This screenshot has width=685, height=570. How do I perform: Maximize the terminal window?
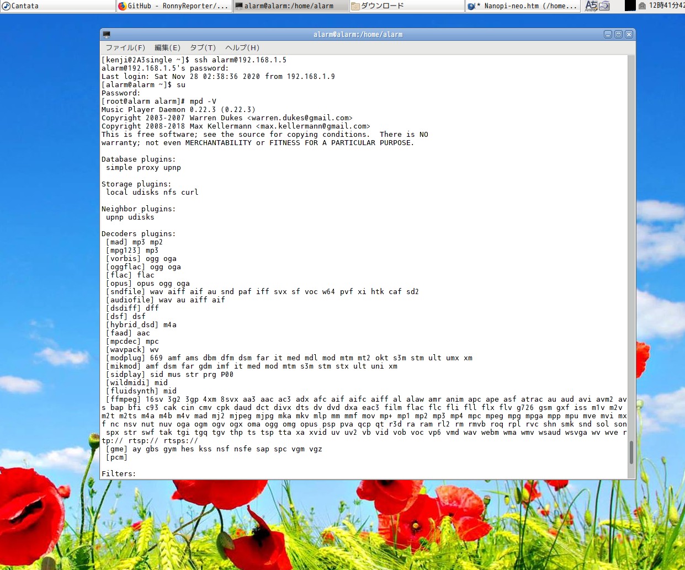[618, 35]
